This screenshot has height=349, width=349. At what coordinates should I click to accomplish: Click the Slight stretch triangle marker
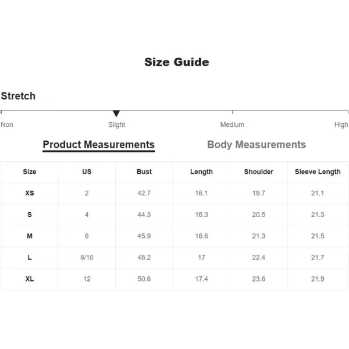point(116,113)
